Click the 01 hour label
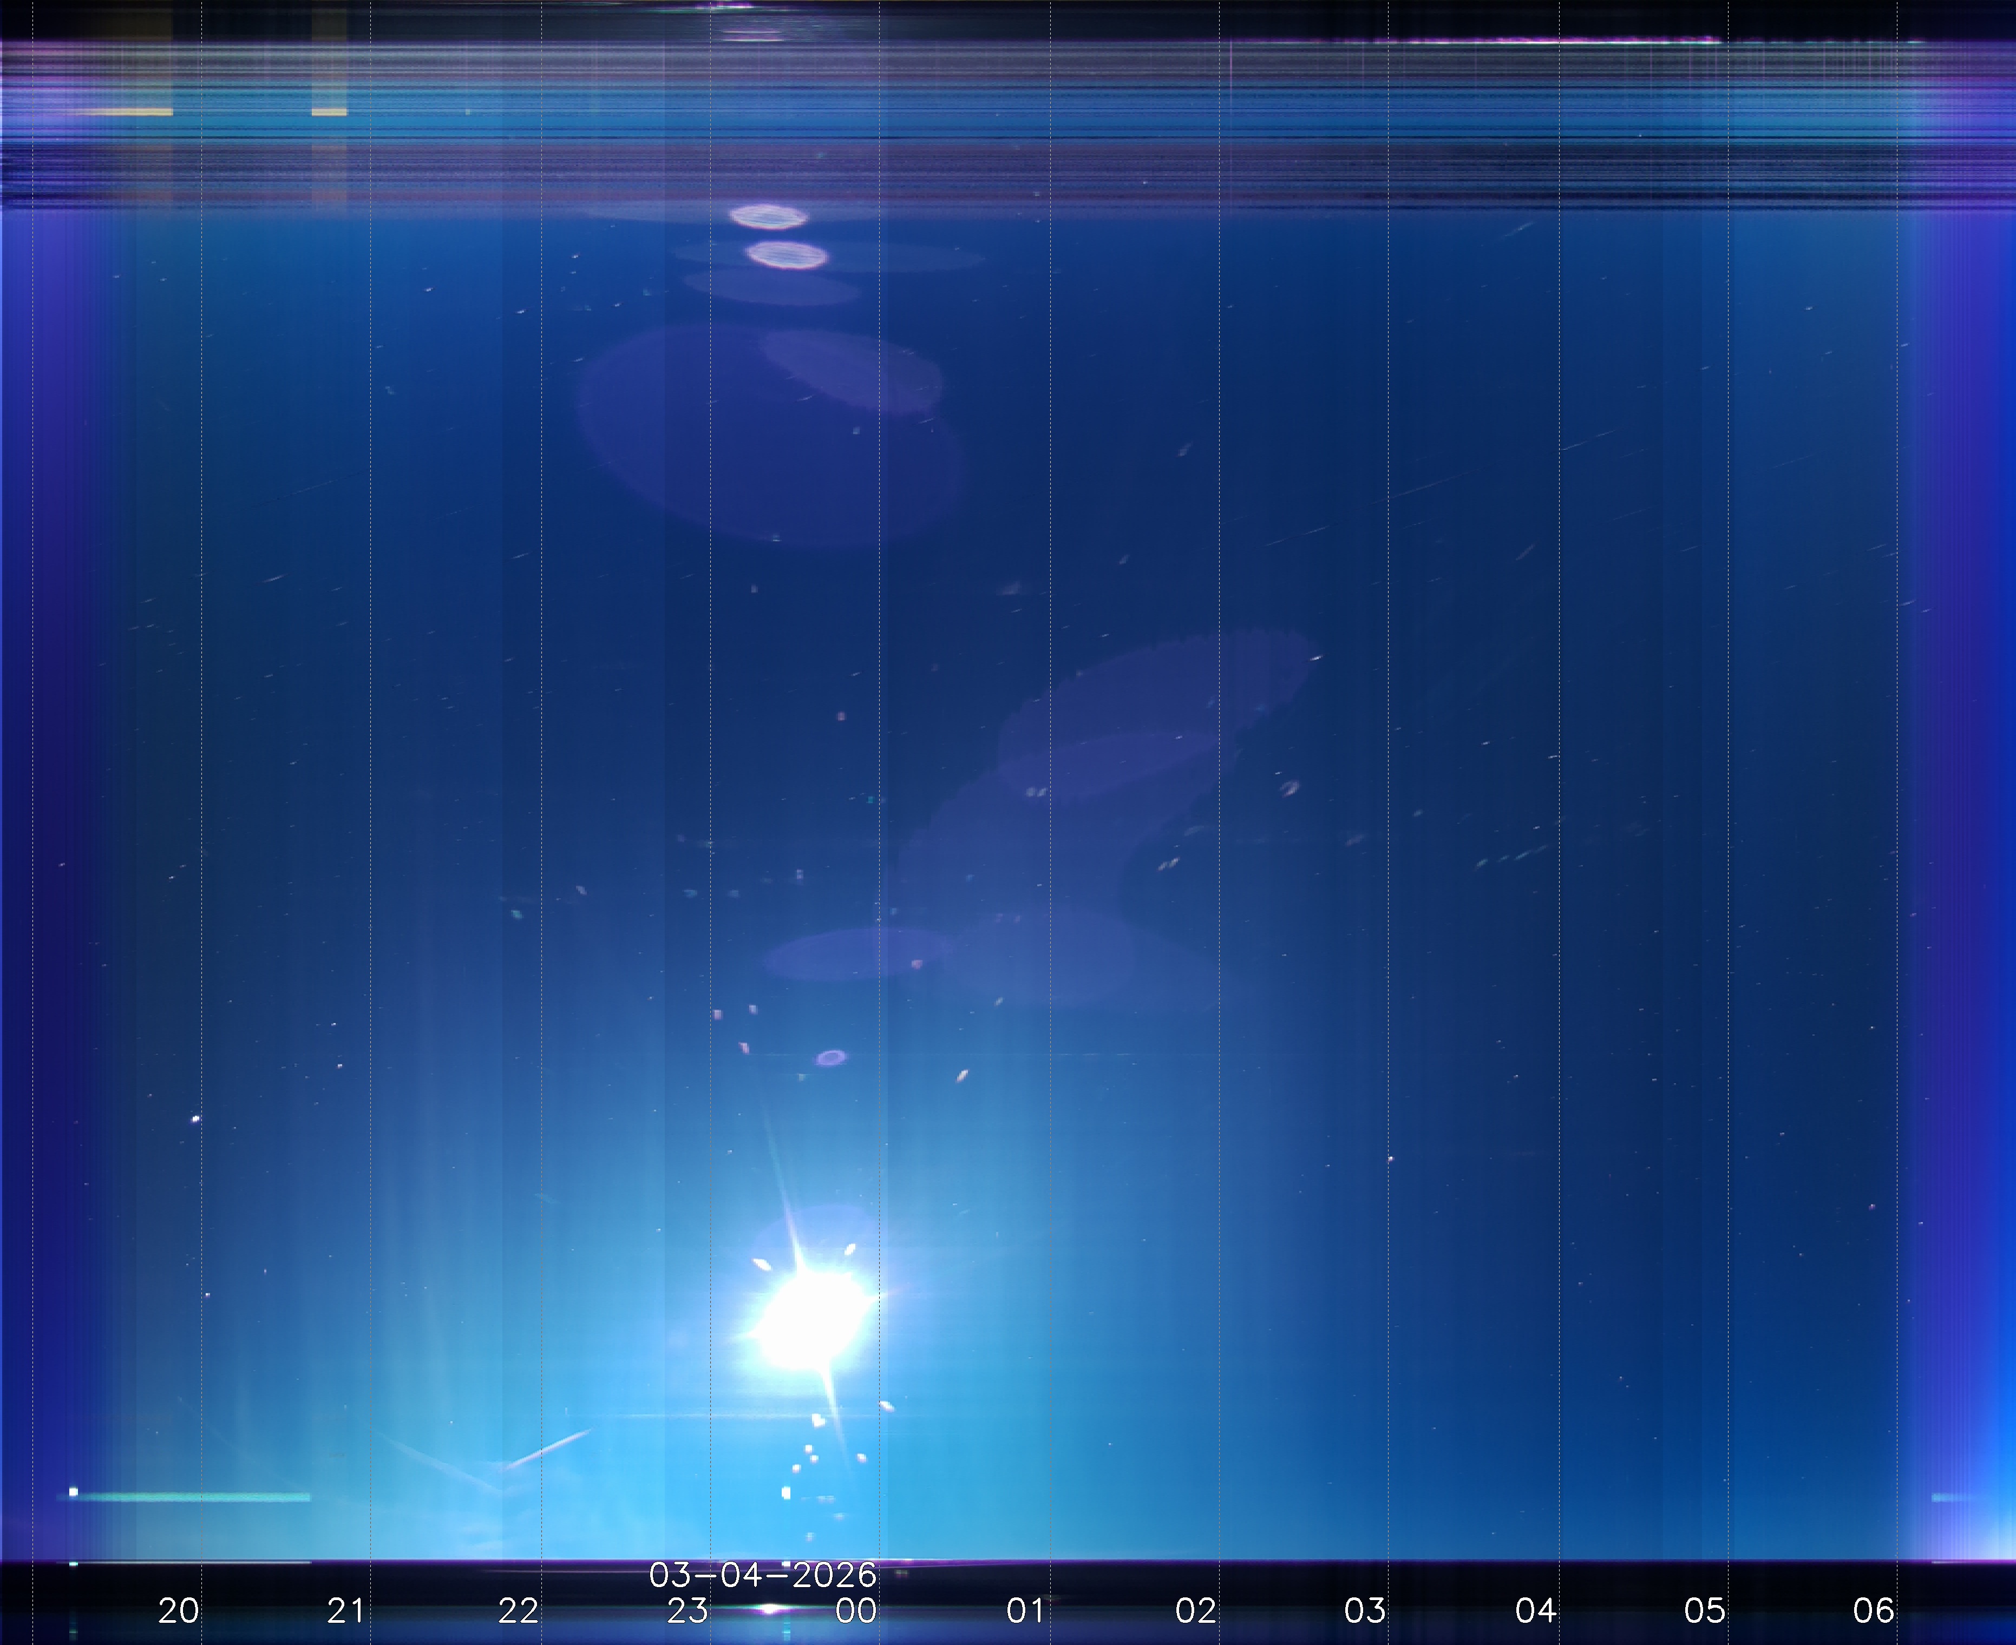The height and width of the screenshot is (1645, 2016). [1025, 1610]
